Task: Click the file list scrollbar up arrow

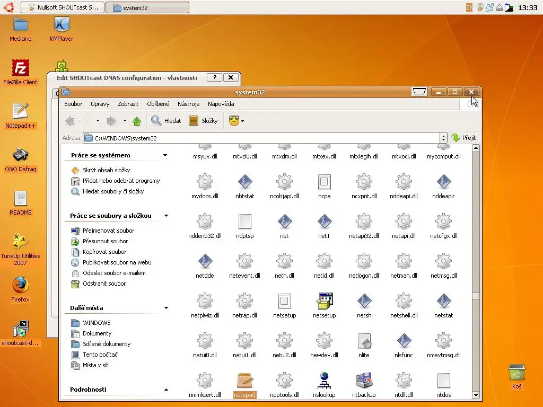Action: coord(476,148)
